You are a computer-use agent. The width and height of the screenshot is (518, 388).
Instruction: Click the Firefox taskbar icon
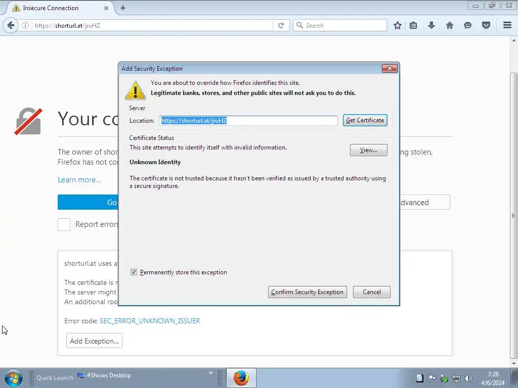pos(241,378)
